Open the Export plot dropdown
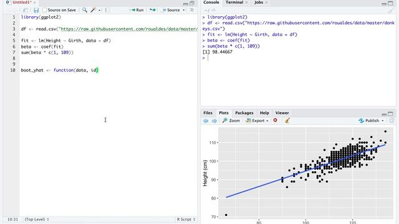Screen dimensions: 399x224 [x=257, y=121]
